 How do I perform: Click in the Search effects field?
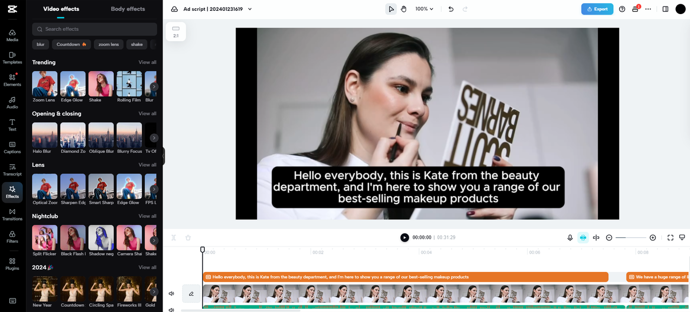[95, 29]
